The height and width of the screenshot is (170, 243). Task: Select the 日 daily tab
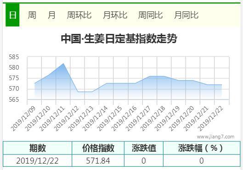(x=12, y=15)
